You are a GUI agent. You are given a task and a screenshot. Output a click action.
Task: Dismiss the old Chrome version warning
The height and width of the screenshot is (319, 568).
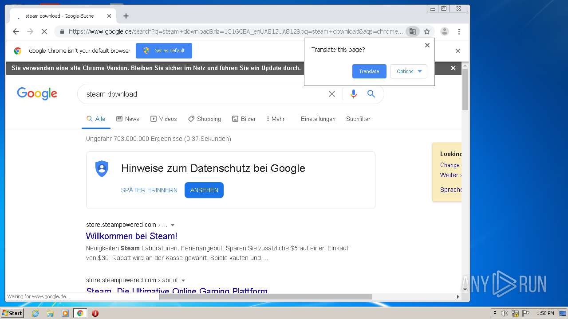(453, 68)
